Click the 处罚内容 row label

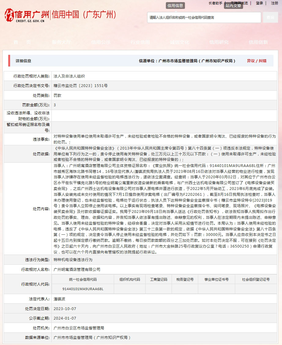(x=41, y=209)
